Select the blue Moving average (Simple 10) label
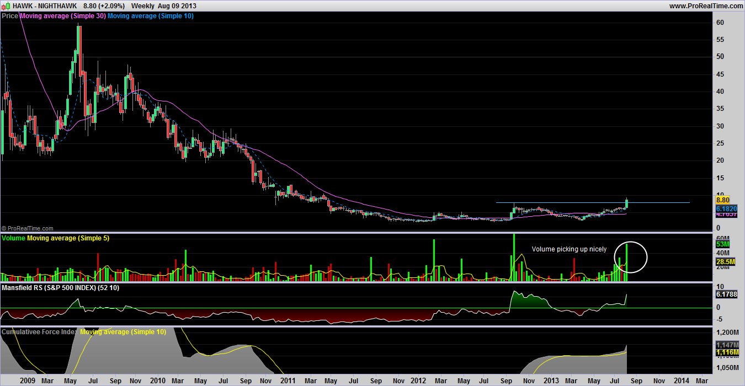The width and height of the screenshot is (745, 386). [x=150, y=16]
